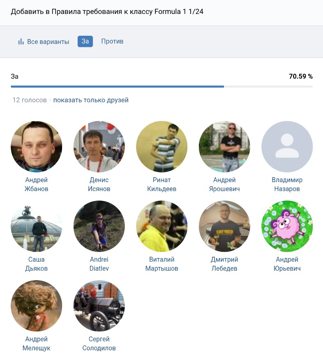Click Ринат Кильдеев's avatar picture
323x359 pixels.
click(161, 147)
